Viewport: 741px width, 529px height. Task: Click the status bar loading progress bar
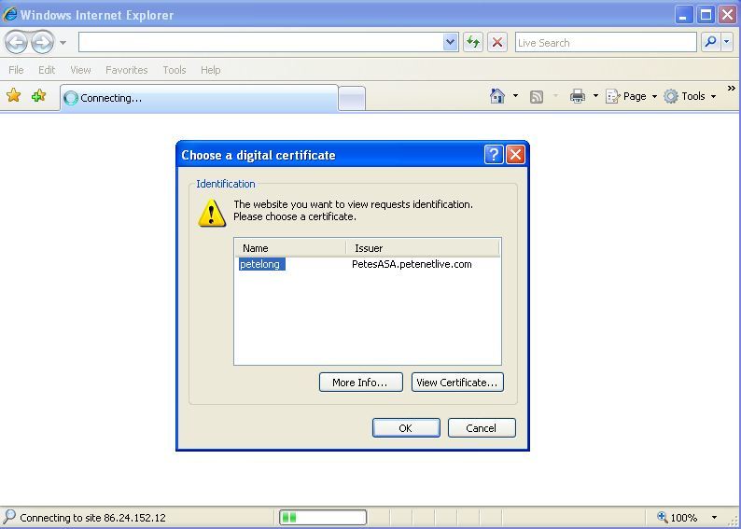point(323,517)
